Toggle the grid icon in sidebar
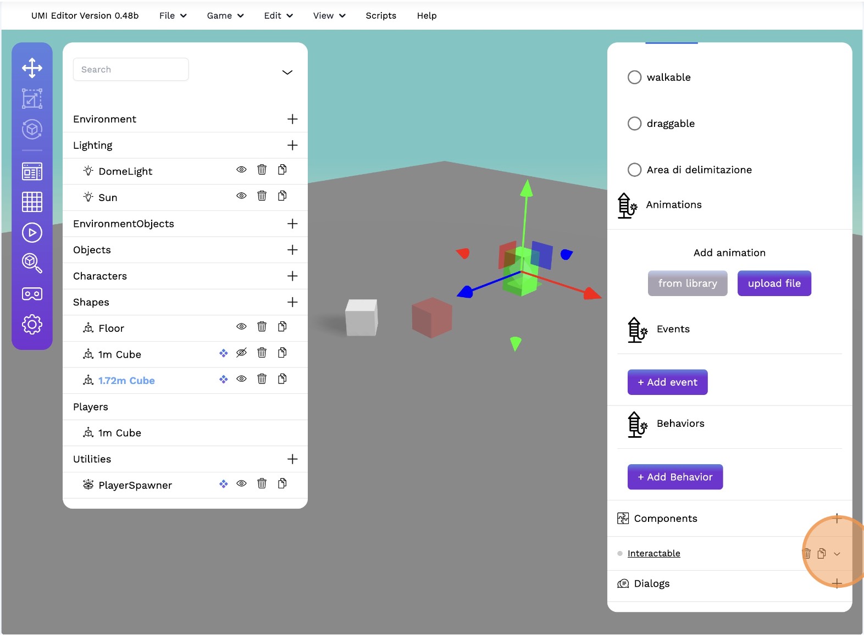 [32, 202]
